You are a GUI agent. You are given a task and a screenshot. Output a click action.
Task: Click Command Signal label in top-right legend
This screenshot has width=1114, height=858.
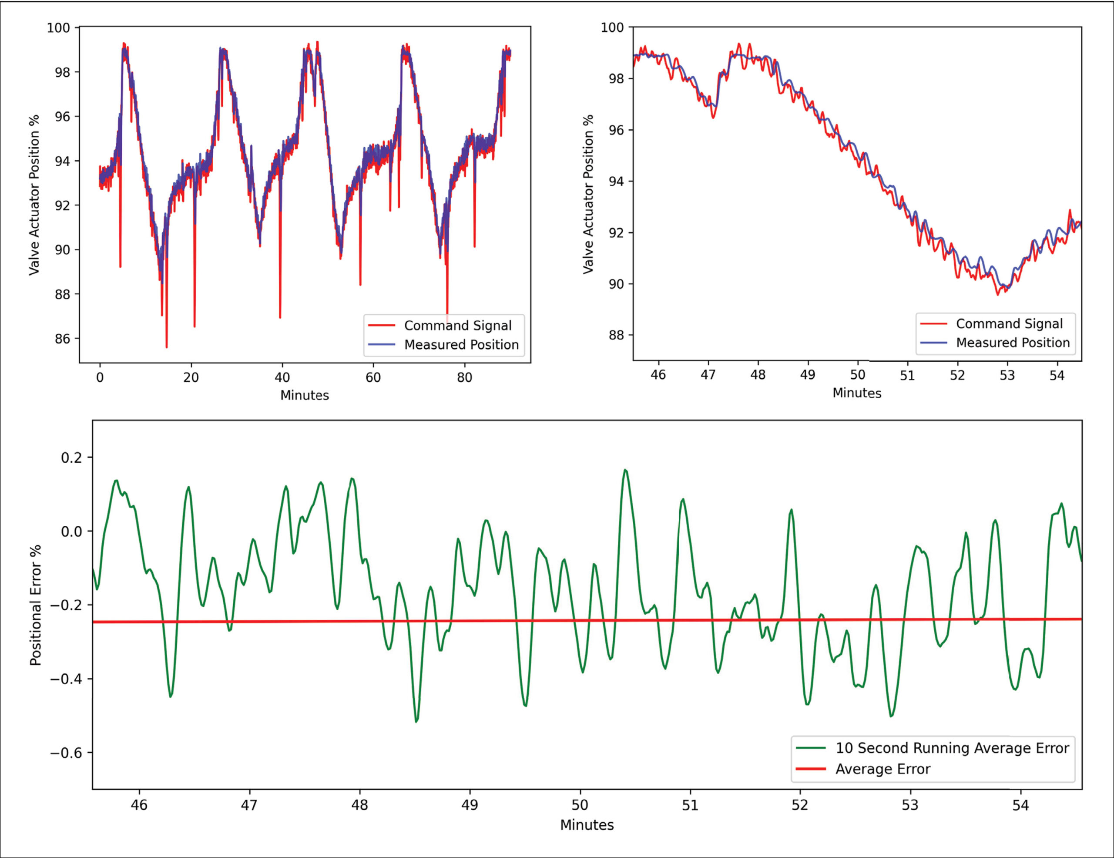click(x=1009, y=324)
